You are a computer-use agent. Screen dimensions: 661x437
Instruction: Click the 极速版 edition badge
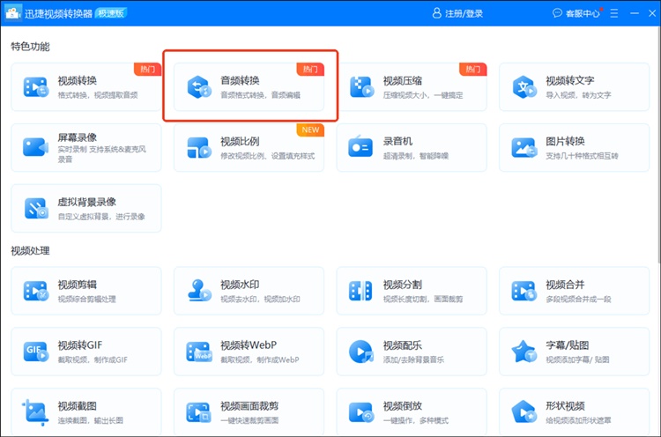(x=111, y=13)
